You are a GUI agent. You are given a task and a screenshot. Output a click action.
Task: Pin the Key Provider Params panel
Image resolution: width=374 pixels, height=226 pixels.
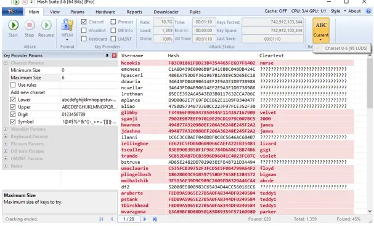(107, 55)
